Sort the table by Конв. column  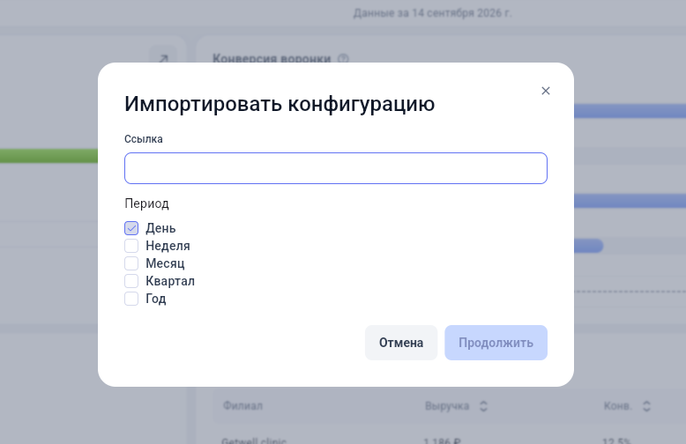[646, 406]
